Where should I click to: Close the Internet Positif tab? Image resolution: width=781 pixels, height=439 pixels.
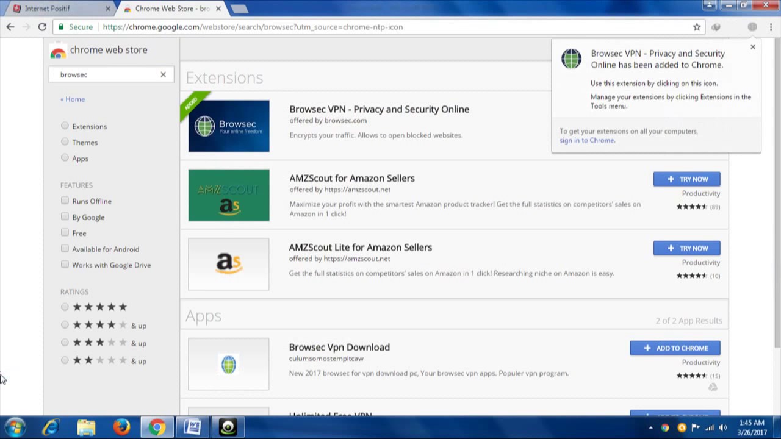[108, 9]
